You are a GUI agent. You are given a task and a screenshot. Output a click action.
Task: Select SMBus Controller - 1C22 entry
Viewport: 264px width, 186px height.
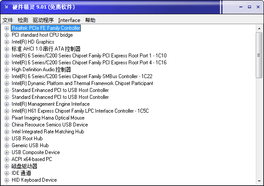click(x=82, y=76)
